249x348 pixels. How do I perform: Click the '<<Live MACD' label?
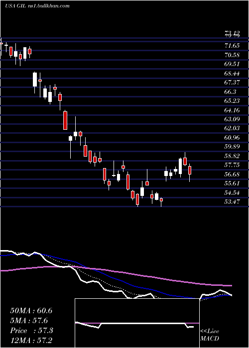click(x=210, y=335)
